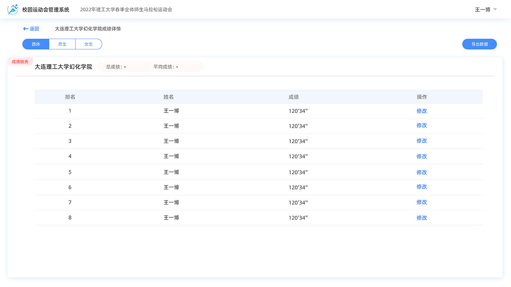This screenshot has height=287, width=511.
Task: Click the 总成绩 summary field
Action: click(x=116, y=67)
